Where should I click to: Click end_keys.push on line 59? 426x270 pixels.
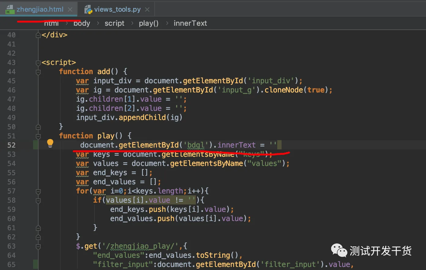coord(138,209)
